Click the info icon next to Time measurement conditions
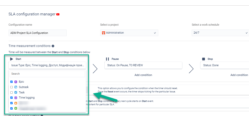Screen dimensions: 249x116 tap(53, 46)
